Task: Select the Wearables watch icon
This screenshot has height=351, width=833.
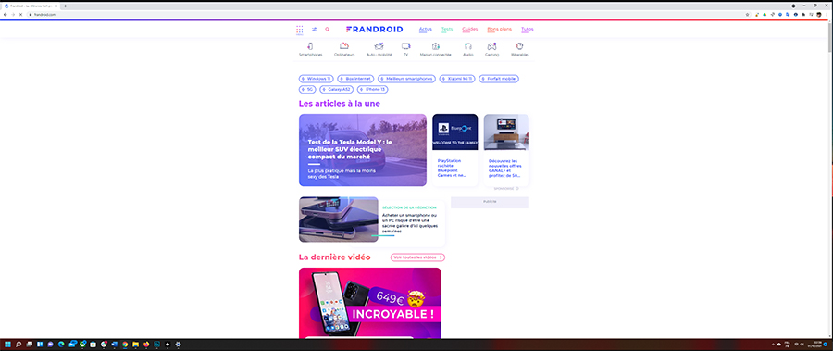Action: 519,46
